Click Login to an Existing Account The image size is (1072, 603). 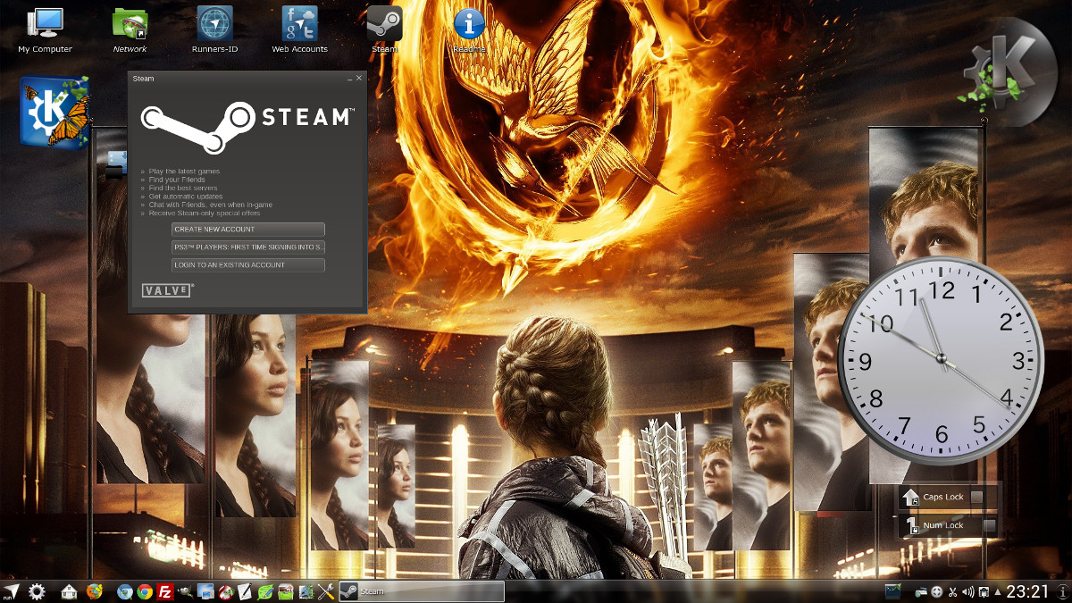pos(248,265)
